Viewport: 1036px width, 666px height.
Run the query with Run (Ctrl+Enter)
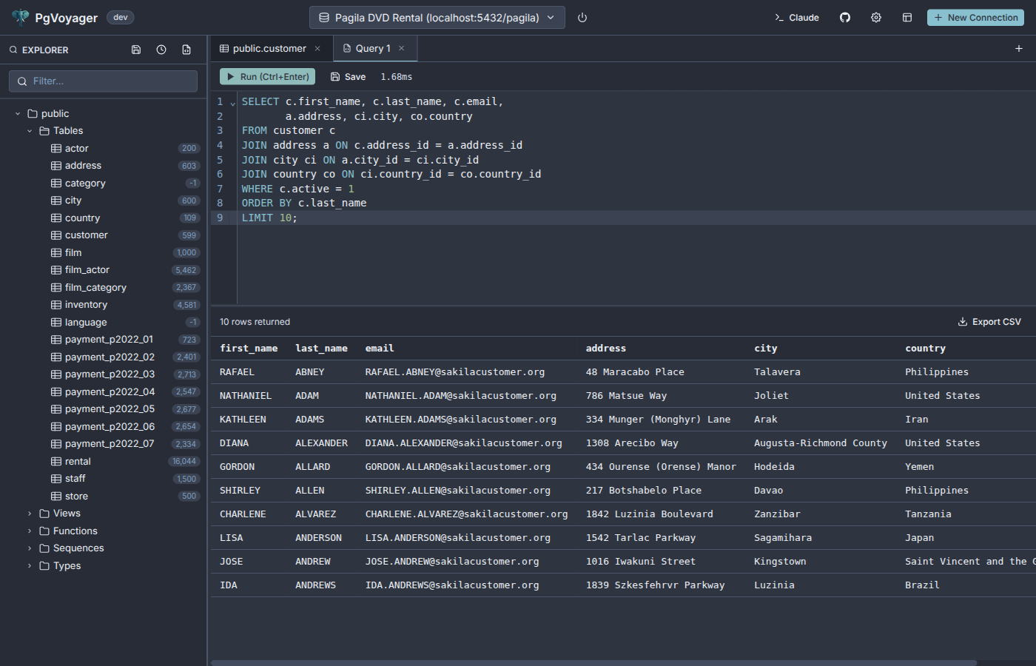coord(267,76)
